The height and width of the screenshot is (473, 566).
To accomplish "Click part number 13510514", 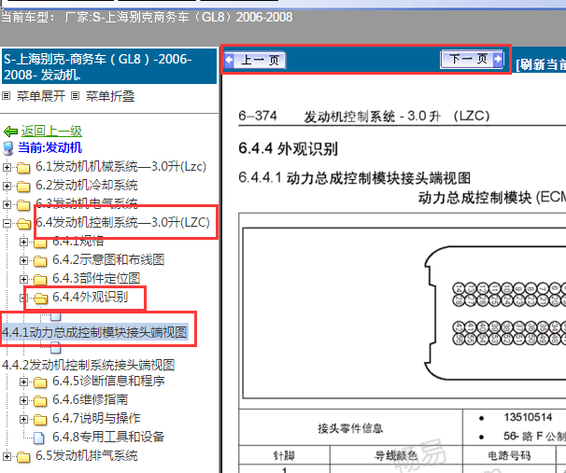I will (x=528, y=417).
